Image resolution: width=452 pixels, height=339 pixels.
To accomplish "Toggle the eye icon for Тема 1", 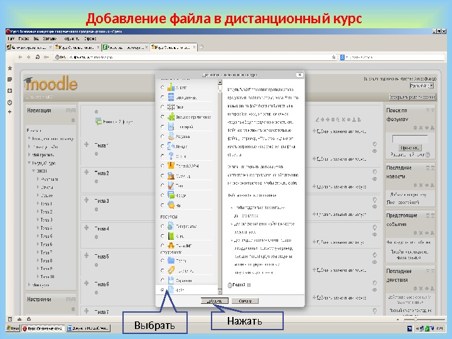I will [374, 151].
